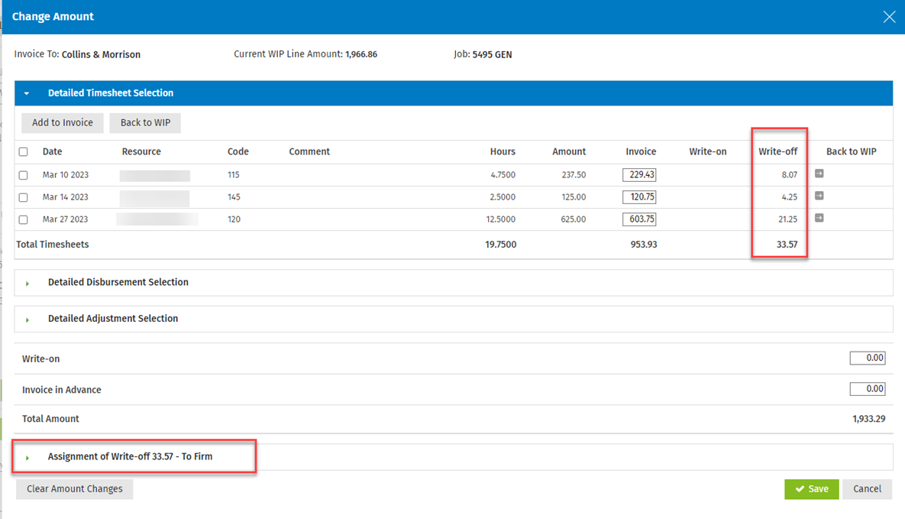Click the Code column header
The image size is (905, 519).
[x=238, y=151]
